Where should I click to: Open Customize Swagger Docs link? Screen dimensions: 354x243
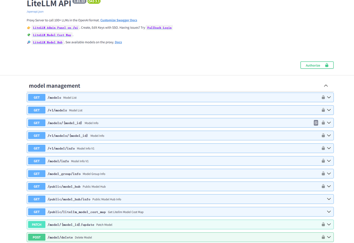119,20
